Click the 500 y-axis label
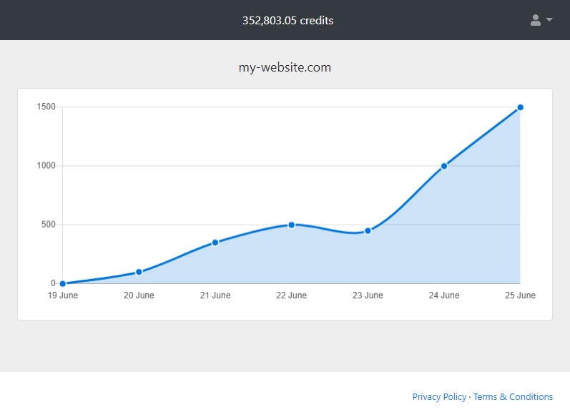This screenshot has height=420, width=570. tap(49, 225)
